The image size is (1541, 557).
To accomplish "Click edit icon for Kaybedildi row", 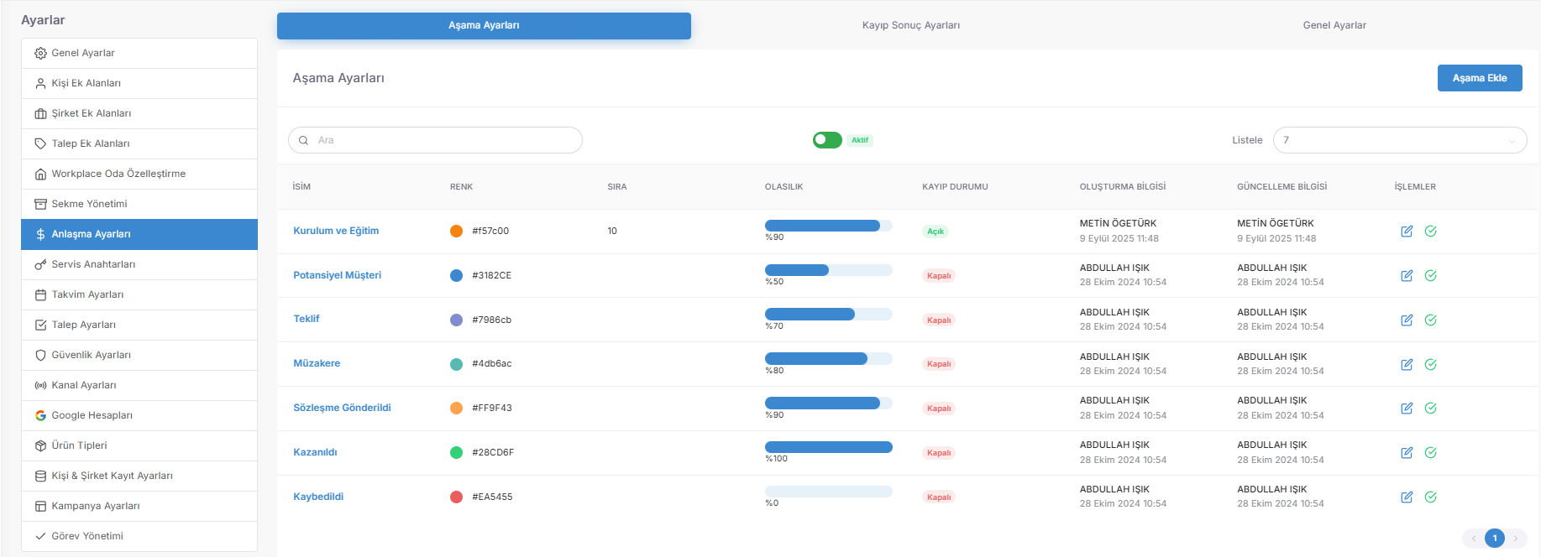I will [1407, 497].
